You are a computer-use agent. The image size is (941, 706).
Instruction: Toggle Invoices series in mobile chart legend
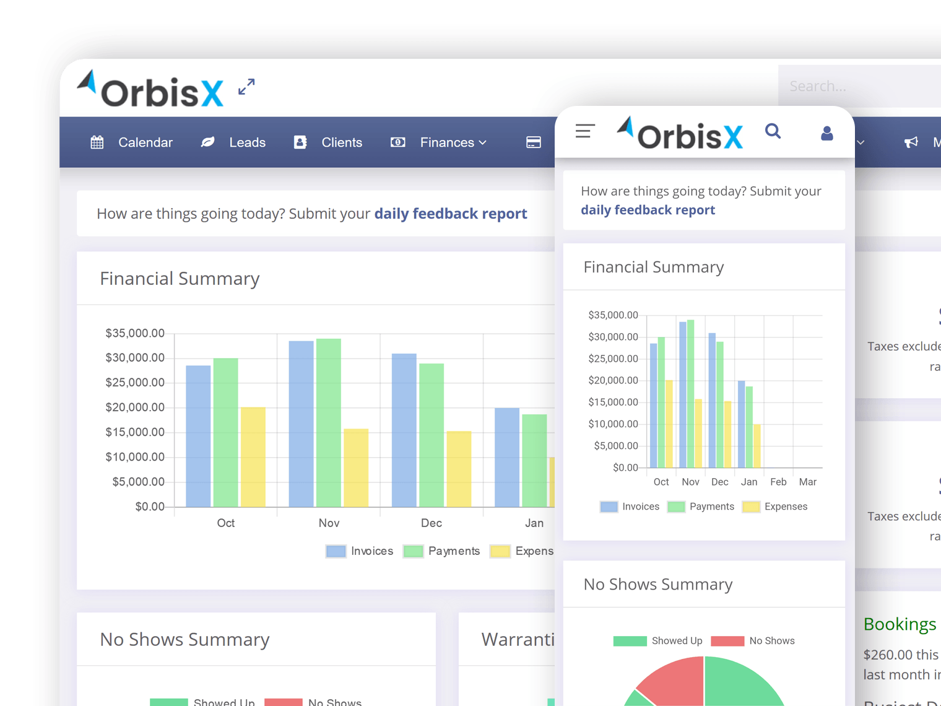coord(630,507)
